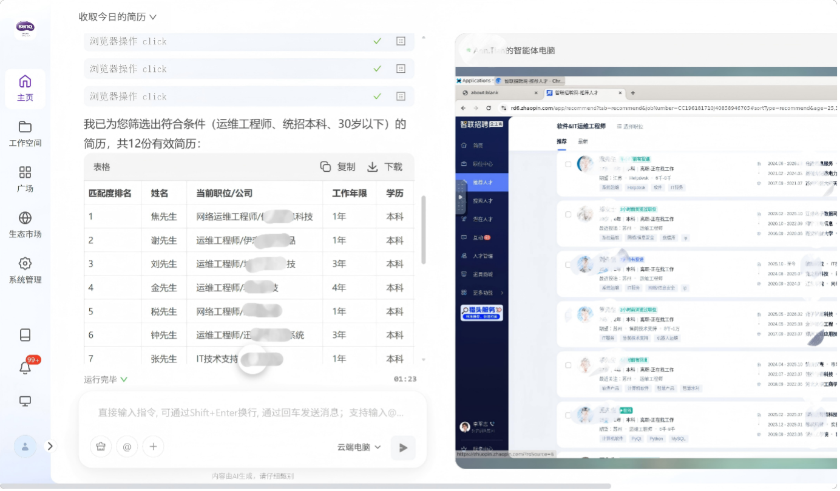Open the 云端电脑 dropdown
Image resolution: width=840 pixels, height=491 pixels.
click(x=359, y=447)
